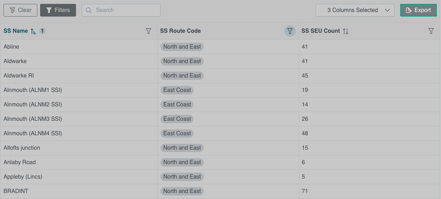Sort by SS SEU Count header
The width and height of the screenshot is (441, 199).
click(321, 31)
